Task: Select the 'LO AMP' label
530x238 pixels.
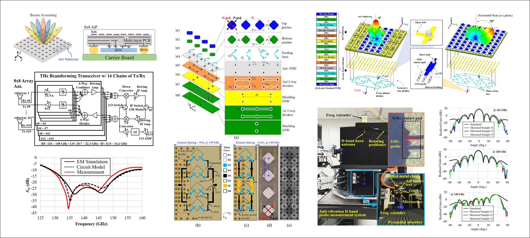Action: [145, 138]
